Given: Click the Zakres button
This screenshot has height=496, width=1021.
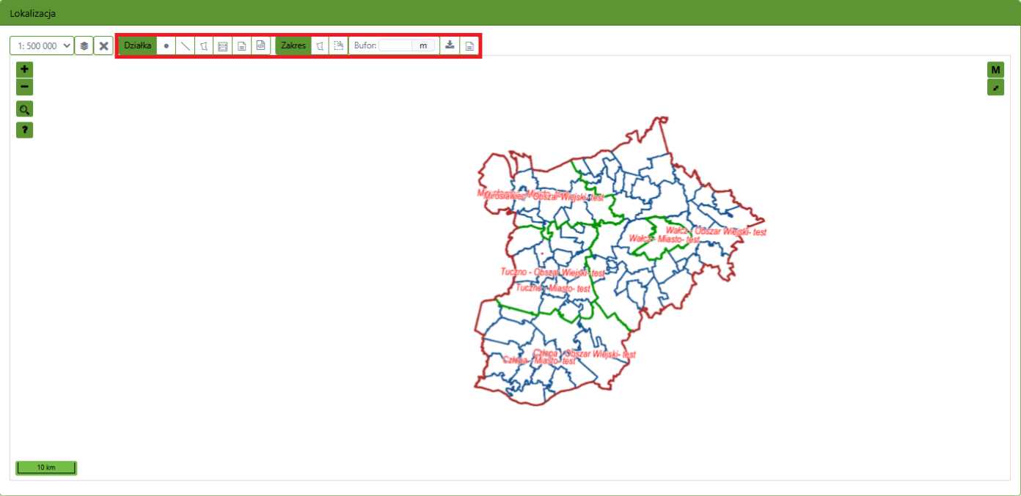Looking at the screenshot, I should point(293,45).
